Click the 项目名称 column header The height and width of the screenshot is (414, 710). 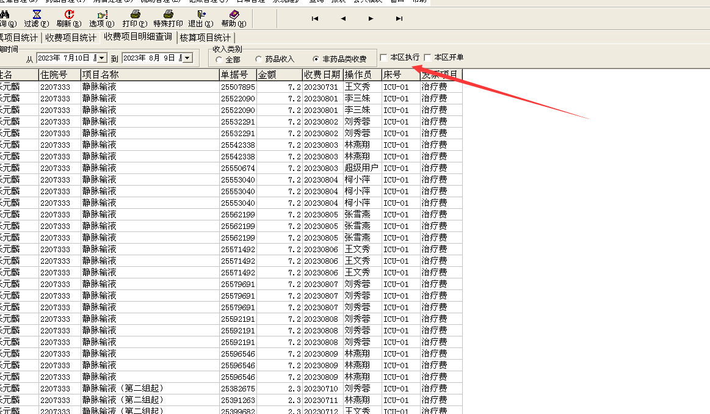(x=150, y=74)
